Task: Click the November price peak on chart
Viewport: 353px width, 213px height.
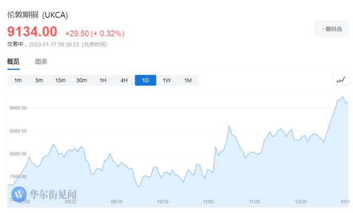Action: (x=229, y=126)
